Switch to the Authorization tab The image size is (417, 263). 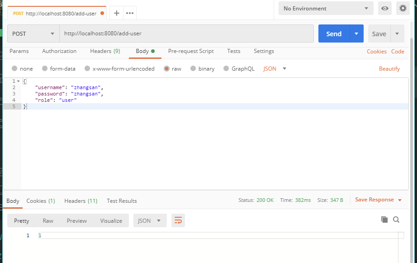point(59,51)
